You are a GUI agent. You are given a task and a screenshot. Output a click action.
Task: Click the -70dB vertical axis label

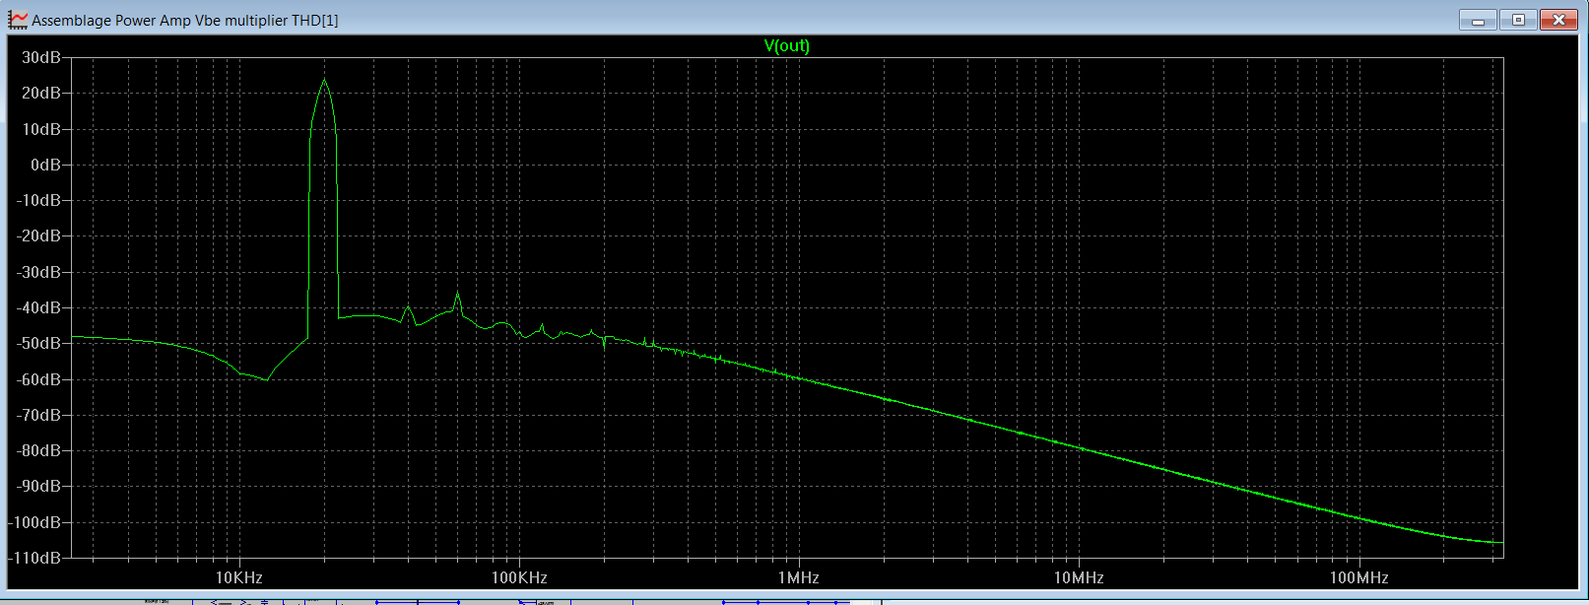(38, 415)
